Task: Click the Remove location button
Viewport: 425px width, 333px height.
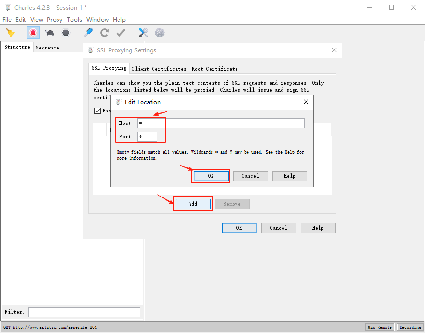Action: coord(232,204)
